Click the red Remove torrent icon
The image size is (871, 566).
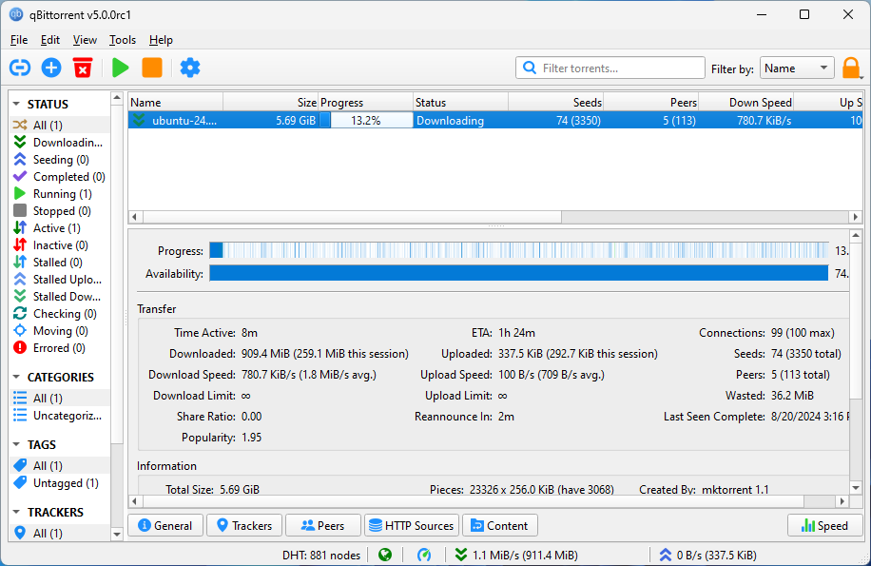(x=83, y=68)
